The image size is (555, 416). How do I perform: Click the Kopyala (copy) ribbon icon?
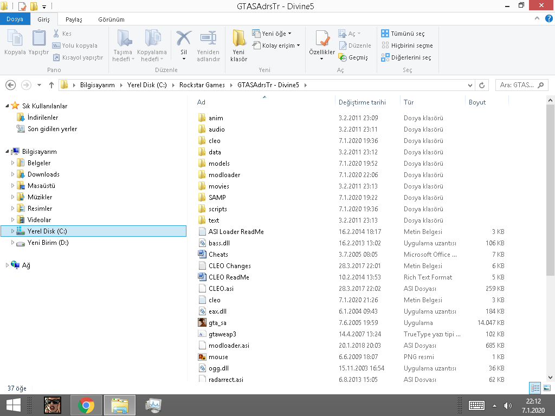[15, 38]
